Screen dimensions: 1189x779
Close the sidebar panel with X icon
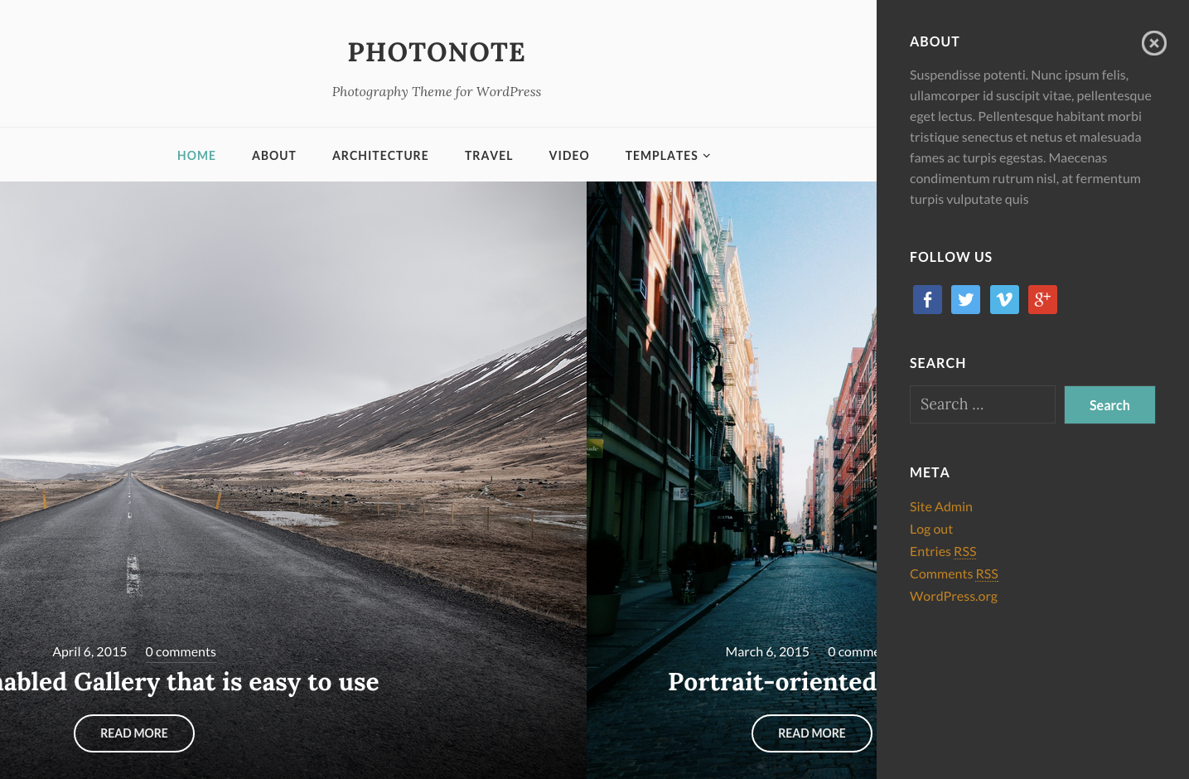click(x=1153, y=43)
